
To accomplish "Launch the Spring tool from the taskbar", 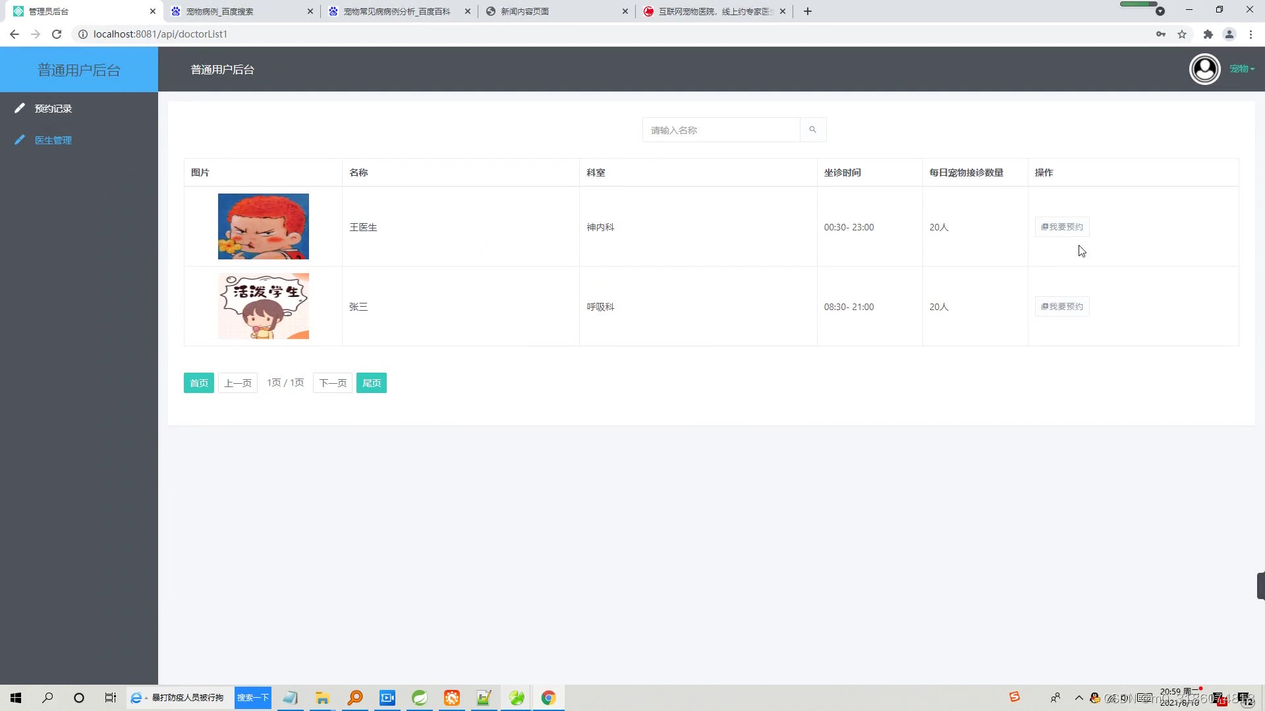I will (x=420, y=698).
